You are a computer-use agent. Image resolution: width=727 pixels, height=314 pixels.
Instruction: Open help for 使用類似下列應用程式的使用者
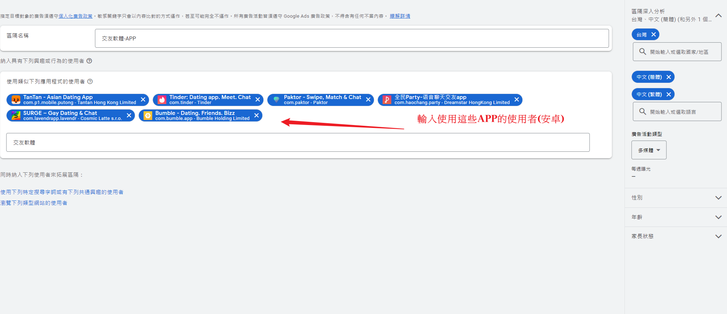click(x=90, y=82)
